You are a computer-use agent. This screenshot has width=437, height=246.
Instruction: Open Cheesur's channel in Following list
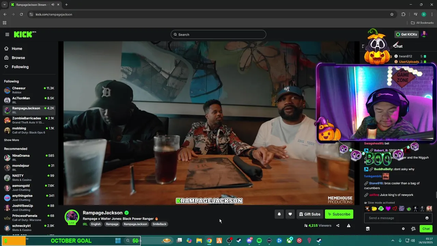click(29, 90)
